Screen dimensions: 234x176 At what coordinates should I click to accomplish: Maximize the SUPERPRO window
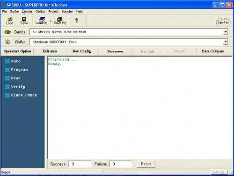(x=222, y=5)
